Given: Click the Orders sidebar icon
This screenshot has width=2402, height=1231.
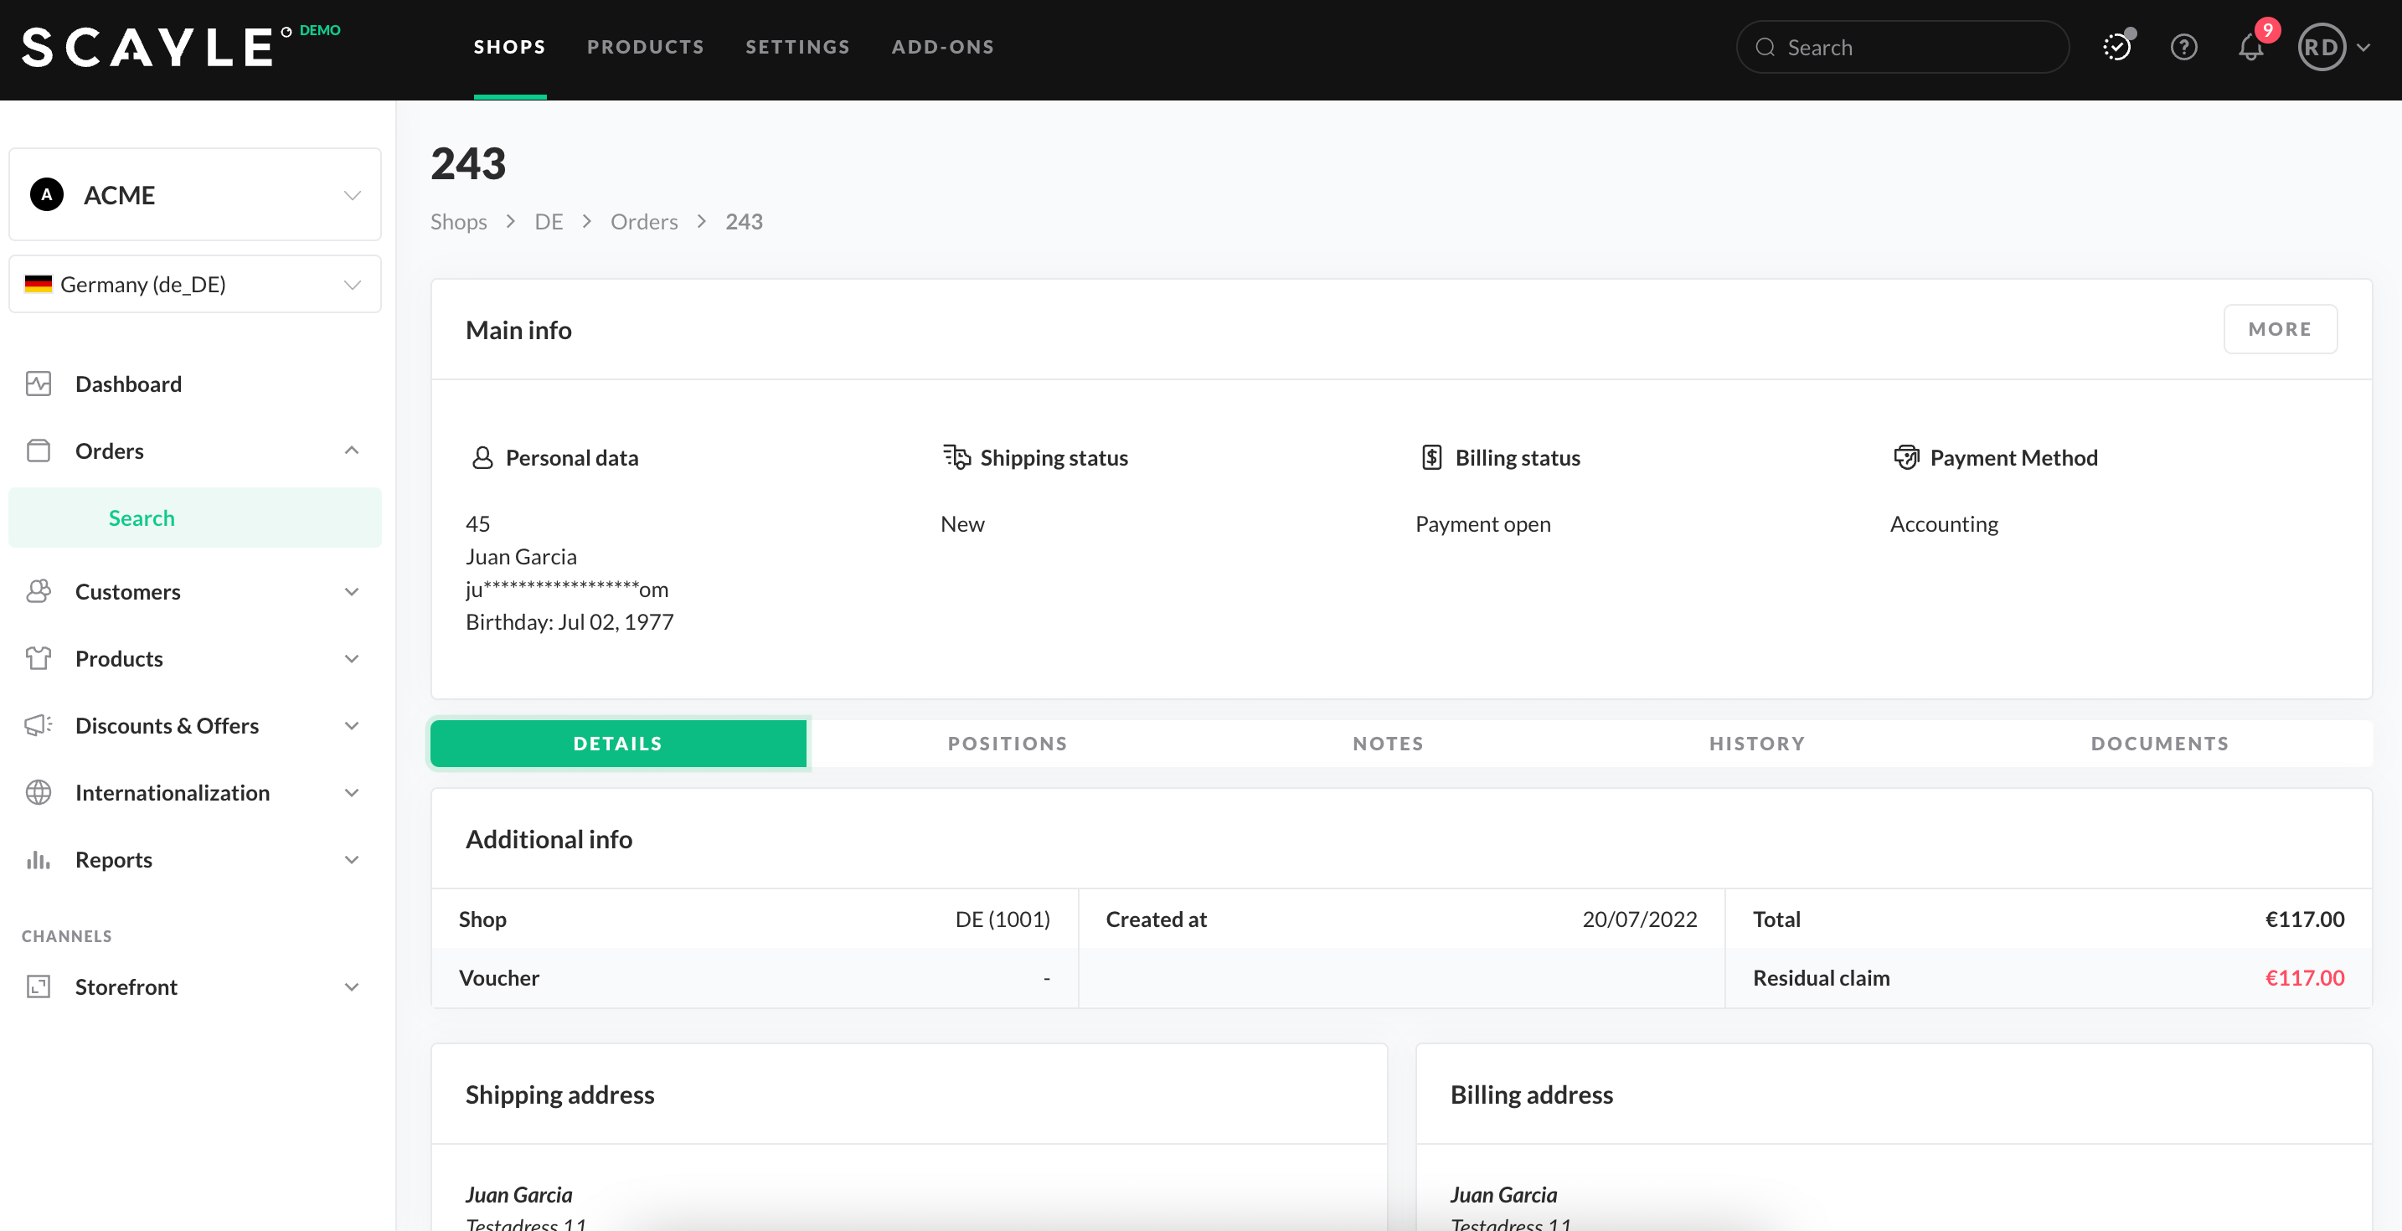Looking at the screenshot, I should tap(39, 451).
